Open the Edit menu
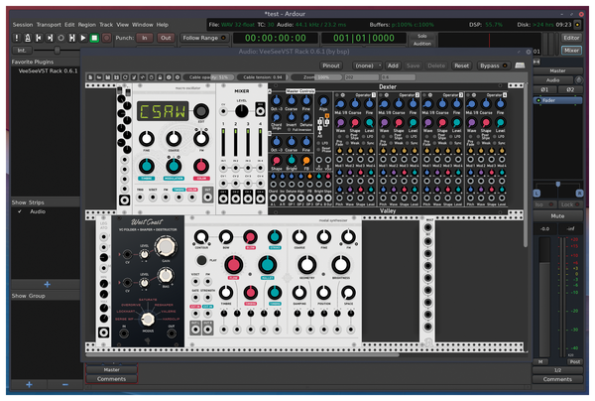The height and width of the screenshot is (401, 595). [x=69, y=25]
